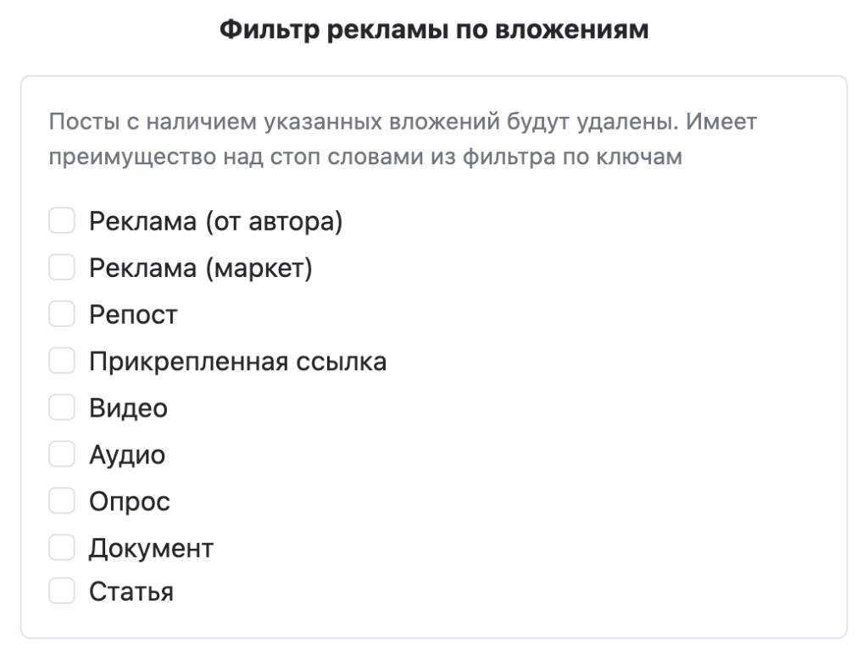Click the Документ label text
This screenshot has width=868, height=659.
(151, 548)
